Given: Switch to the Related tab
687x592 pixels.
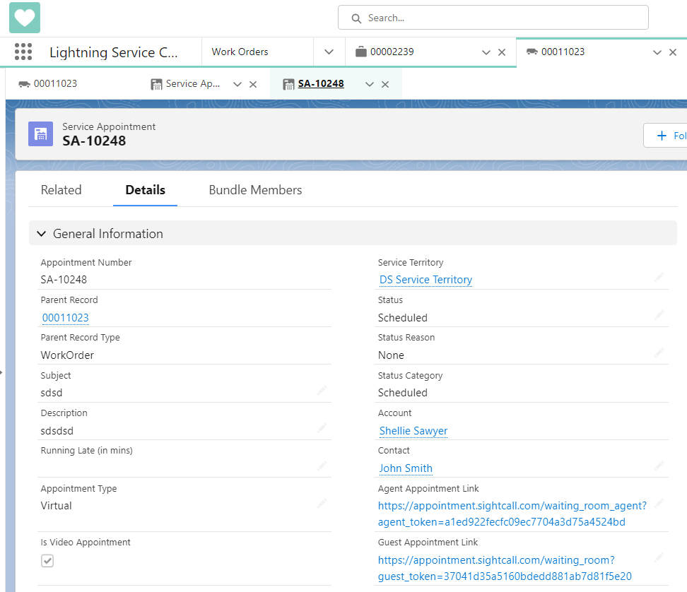Looking at the screenshot, I should point(61,190).
